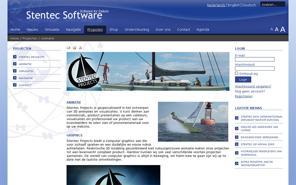Click the Registreren link
The width and height of the screenshot is (296, 185).
(243, 96)
